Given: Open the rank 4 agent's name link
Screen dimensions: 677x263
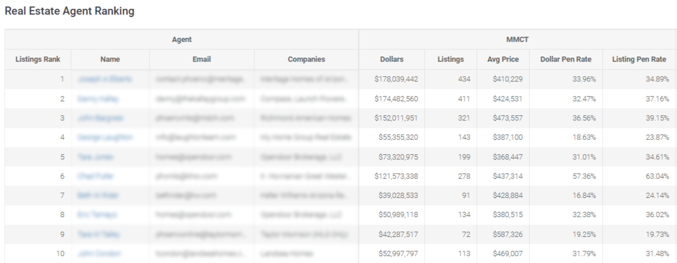Looking at the screenshot, I should [x=105, y=137].
